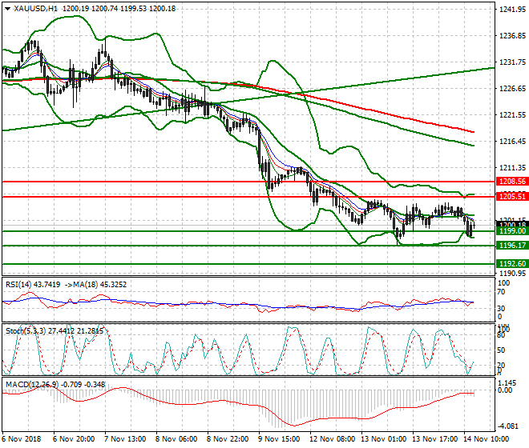The width and height of the screenshot is (529, 448).
Task: Click the 14 Nov 10:00 time label
Action: point(486,439)
